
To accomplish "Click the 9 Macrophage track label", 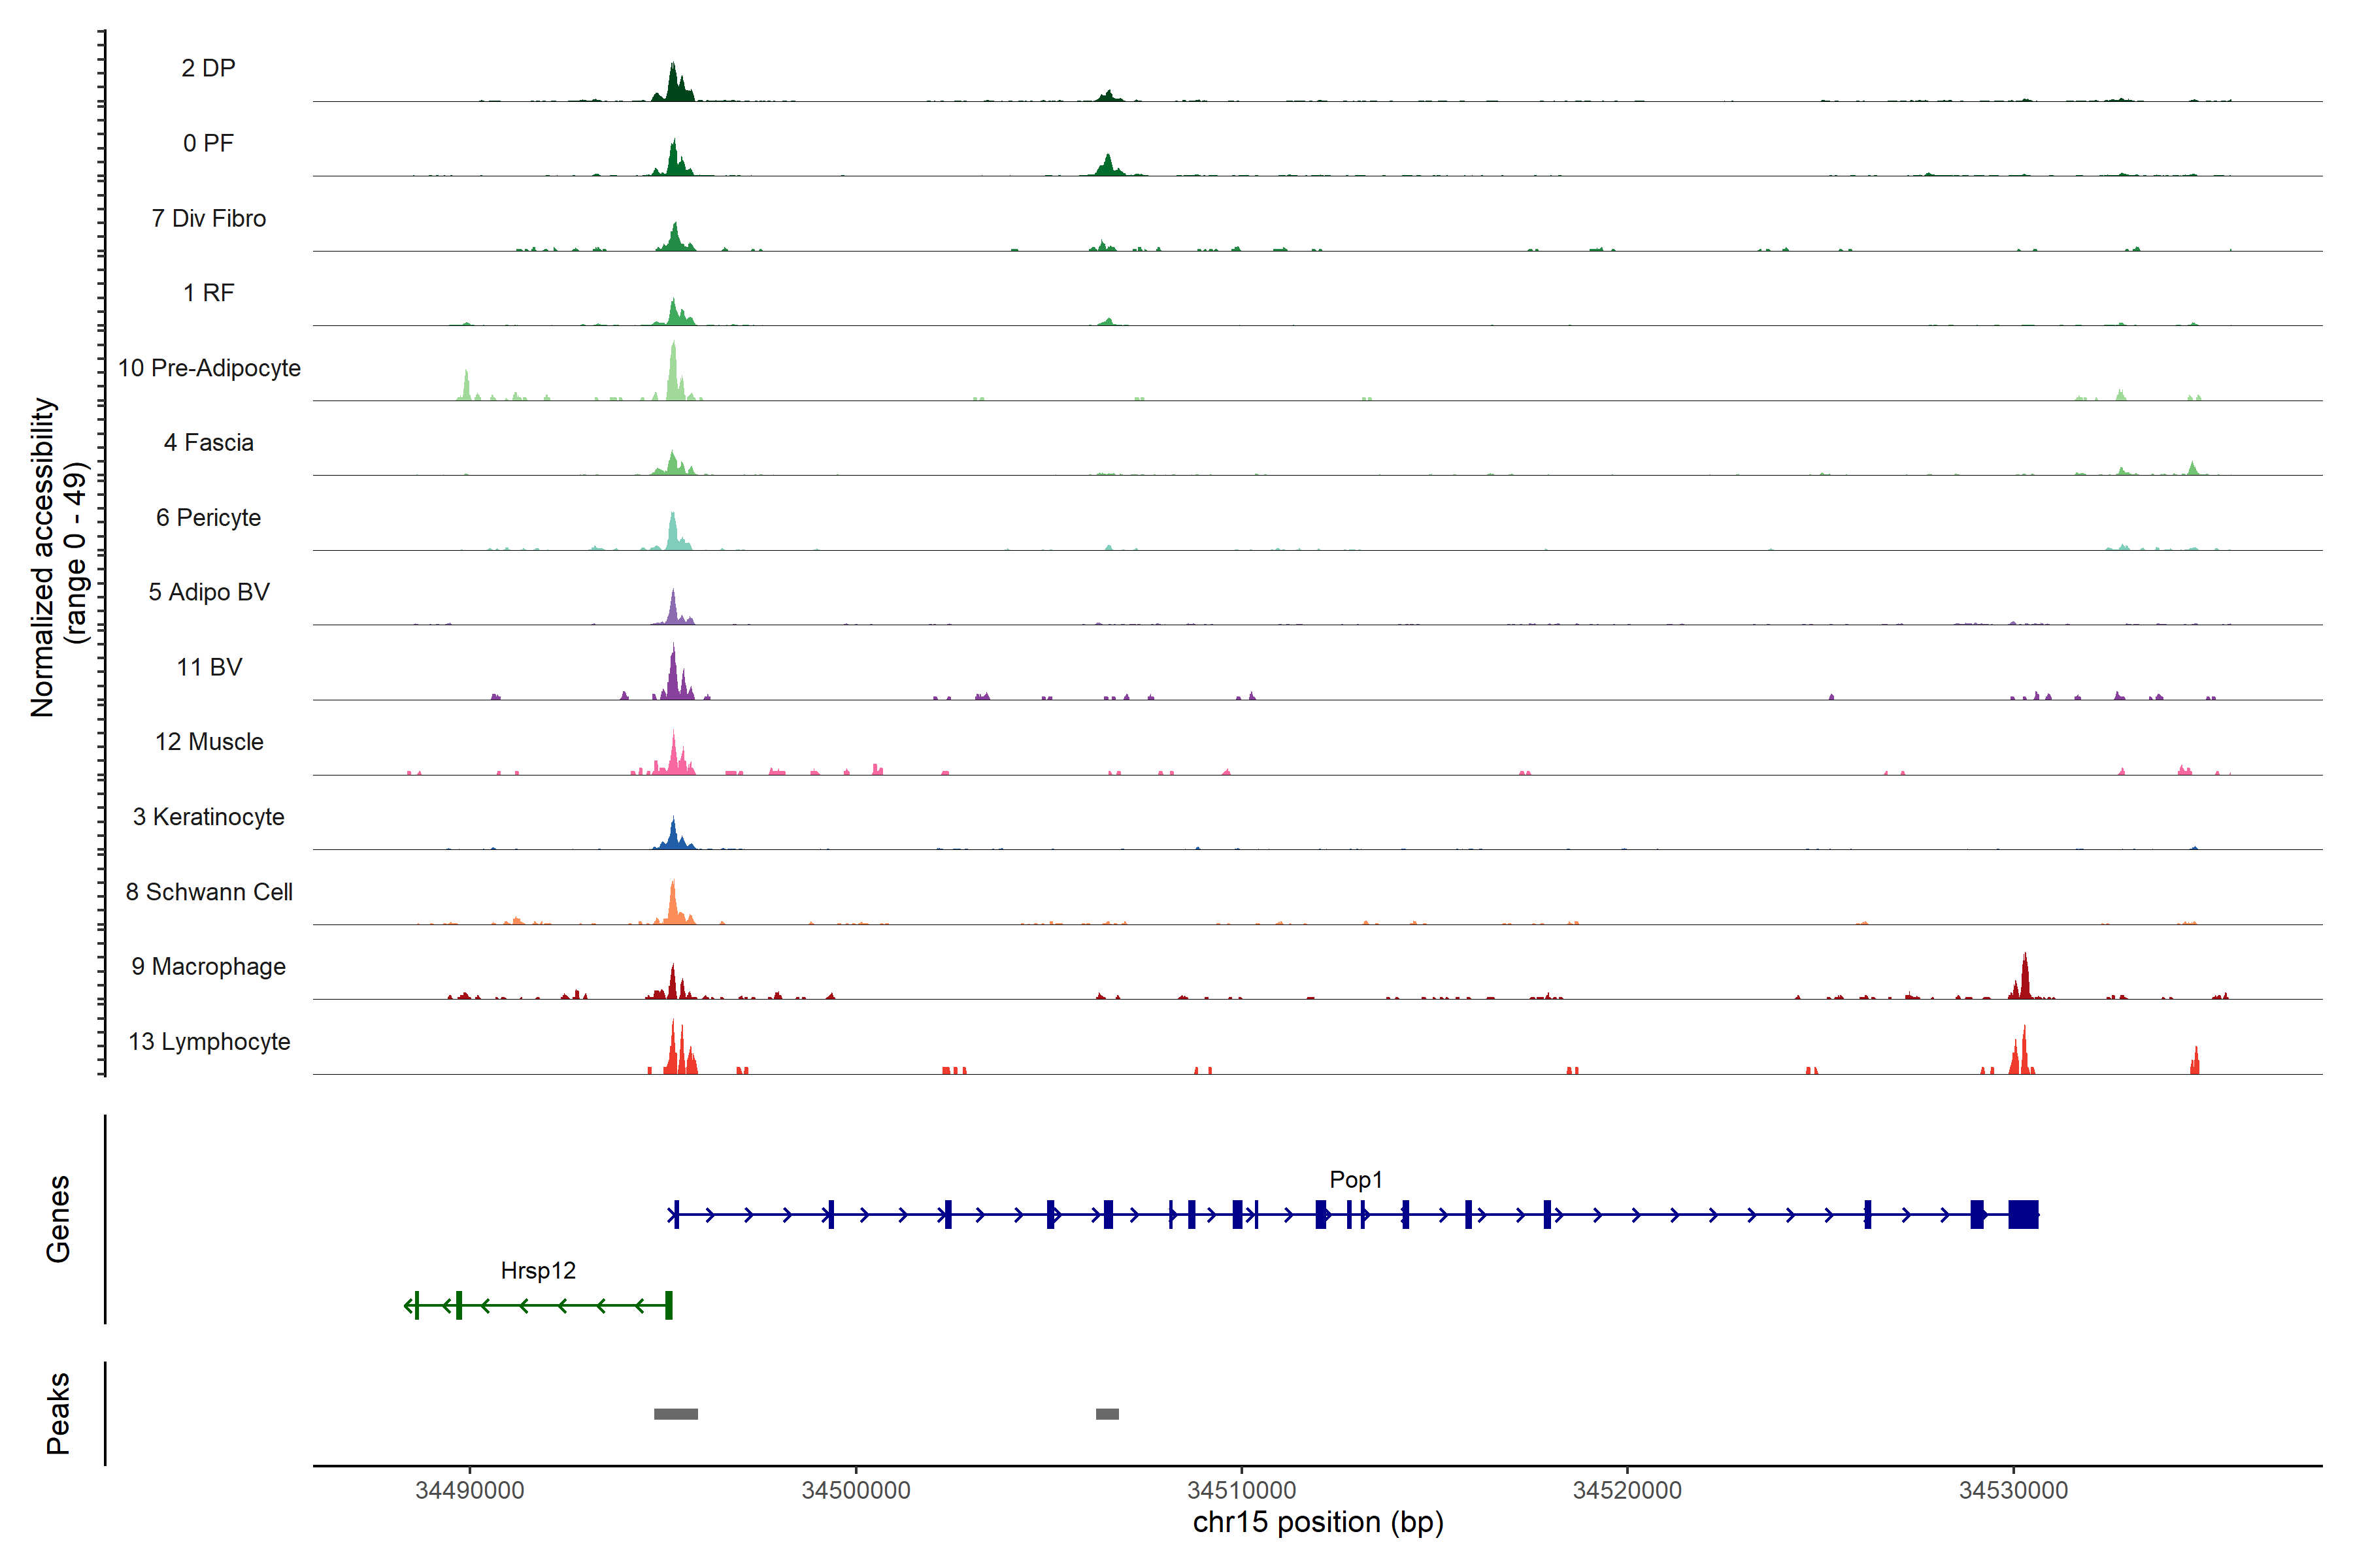I will (208, 967).
